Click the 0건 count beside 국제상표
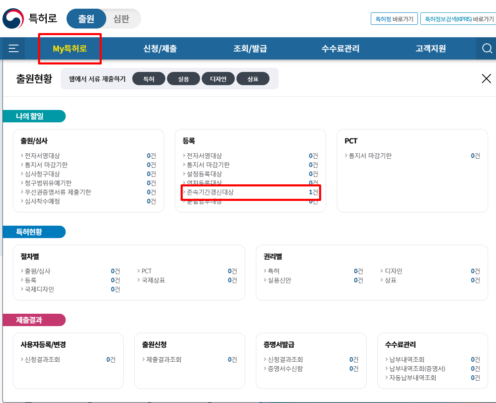496x403 pixels. click(232, 280)
